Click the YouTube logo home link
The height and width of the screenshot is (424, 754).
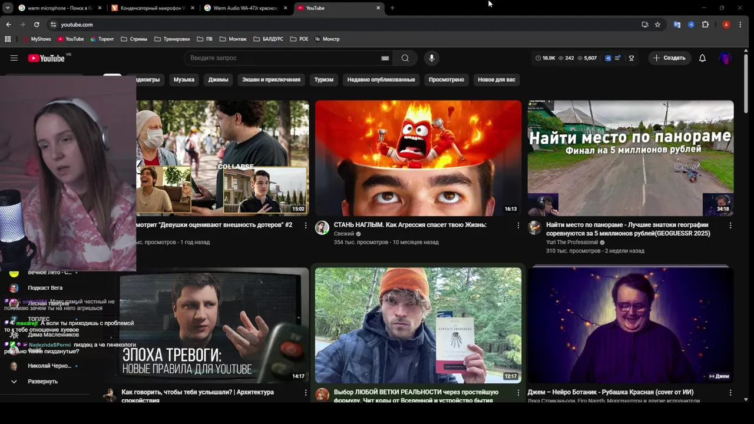[x=46, y=58]
